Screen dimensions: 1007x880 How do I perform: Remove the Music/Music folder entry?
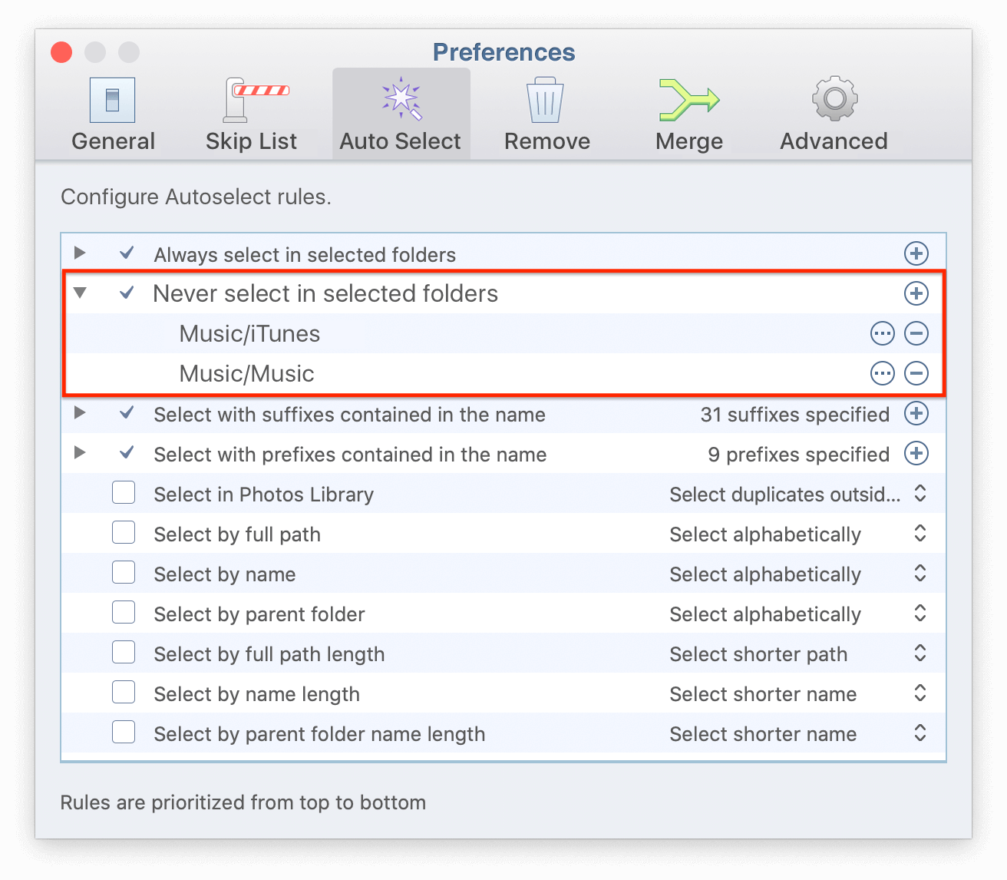(x=916, y=373)
